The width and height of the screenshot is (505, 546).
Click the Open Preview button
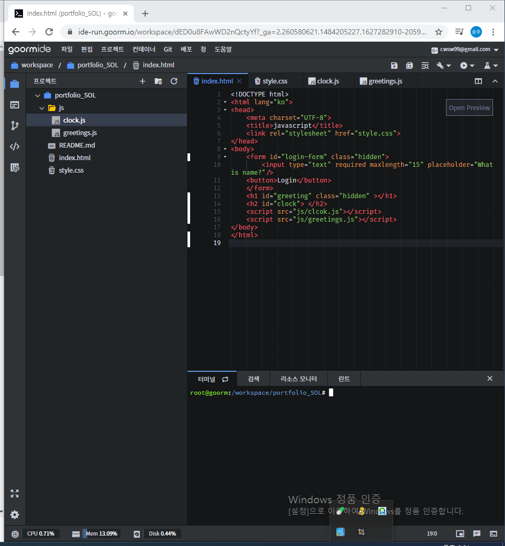pos(469,107)
